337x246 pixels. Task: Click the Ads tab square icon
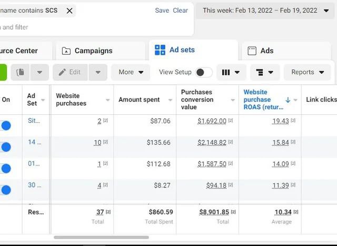252,51
